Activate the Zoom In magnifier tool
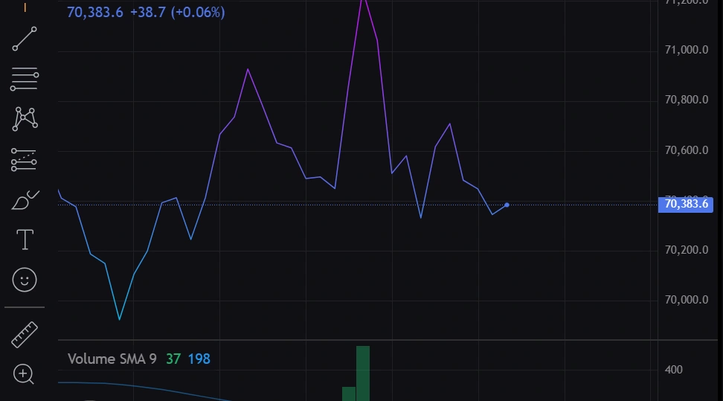Screen dimensions: 723x401 click(25, 373)
